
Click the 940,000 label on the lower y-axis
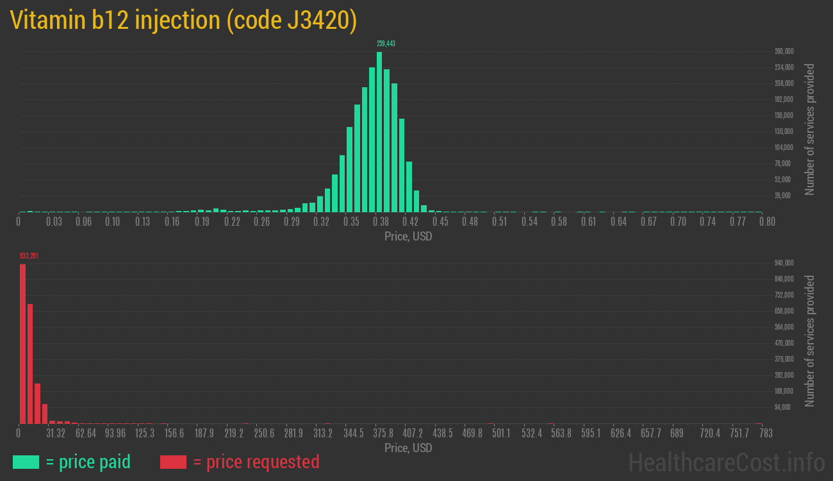point(784,263)
